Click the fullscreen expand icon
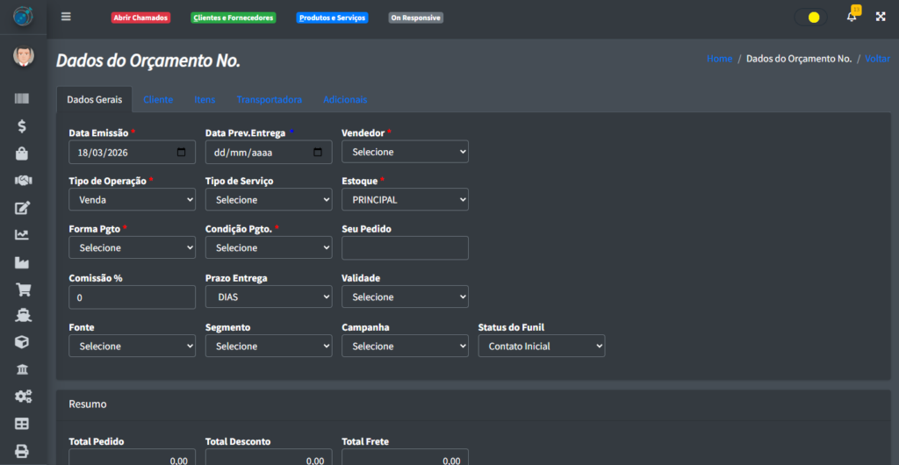 881,17
